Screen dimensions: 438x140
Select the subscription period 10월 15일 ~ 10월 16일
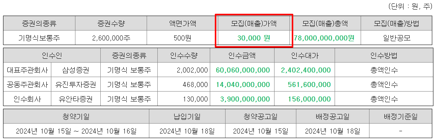click(76, 131)
